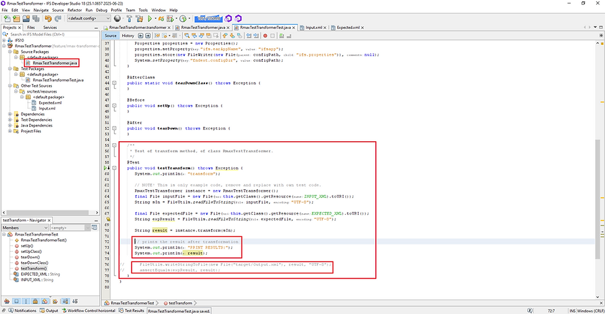Open Workflow Control horizontal window button
Viewport: 605px width, 314px height.
tap(88, 310)
